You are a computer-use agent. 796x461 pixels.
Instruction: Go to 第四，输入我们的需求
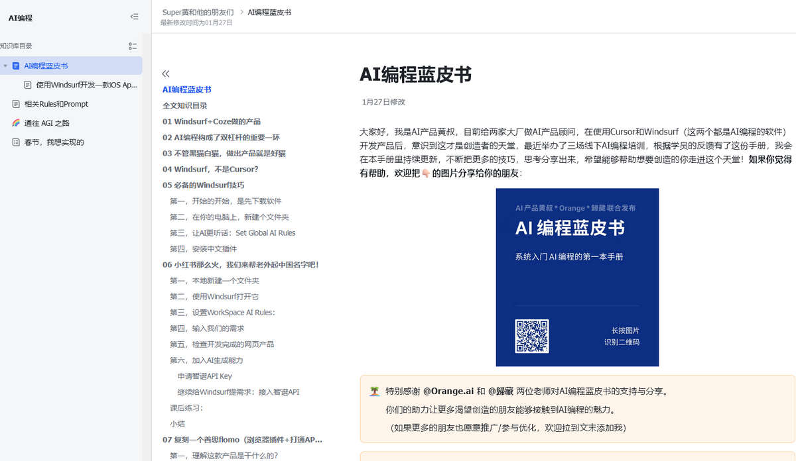(x=207, y=328)
